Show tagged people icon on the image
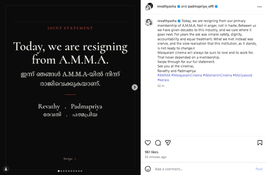Image resolution: width=266 pixels, height=175 pixels. [x=6, y=169]
